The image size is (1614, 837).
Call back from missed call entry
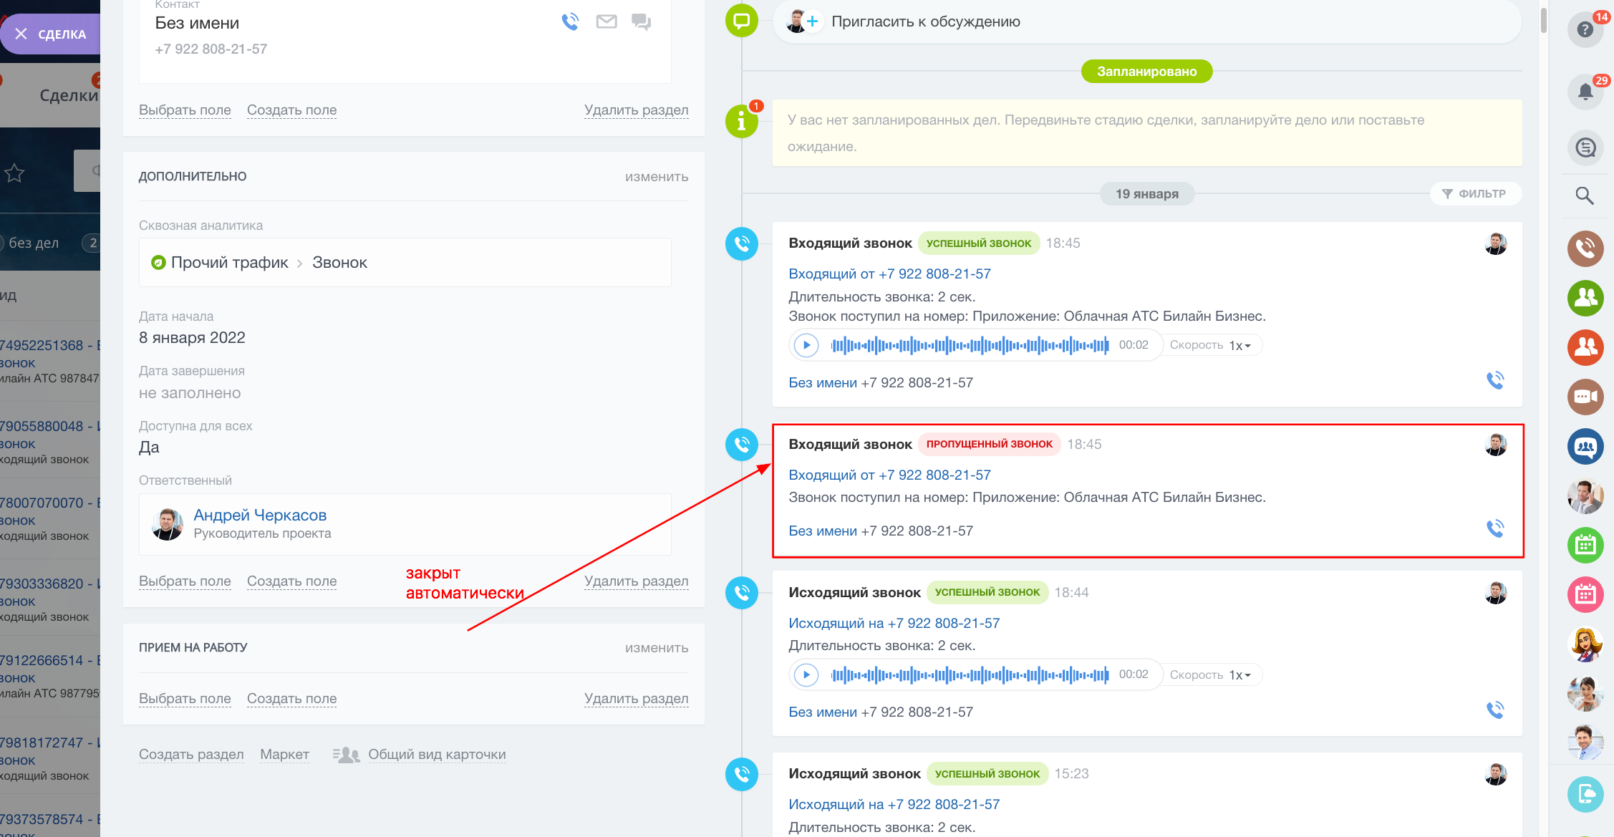coord(1494,528)
